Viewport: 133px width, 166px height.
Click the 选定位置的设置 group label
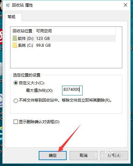point(27,75)
